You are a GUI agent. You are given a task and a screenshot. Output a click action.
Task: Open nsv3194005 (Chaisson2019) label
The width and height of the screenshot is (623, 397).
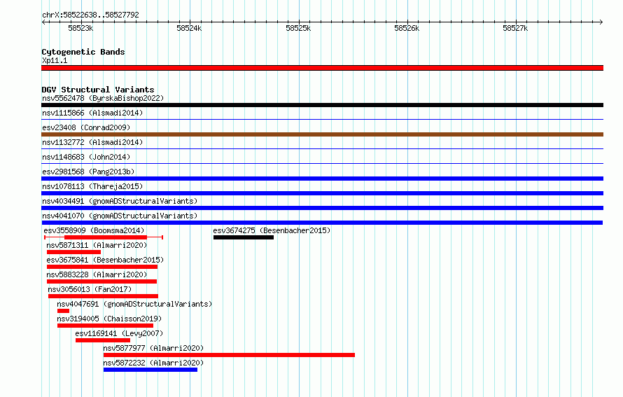[110, 319]
